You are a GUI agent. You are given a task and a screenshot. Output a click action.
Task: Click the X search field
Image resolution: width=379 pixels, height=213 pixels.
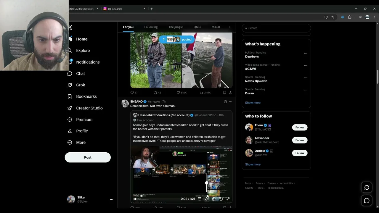point(276,28)
